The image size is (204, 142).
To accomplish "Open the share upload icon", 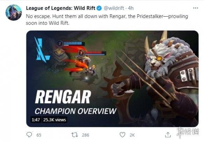I will (168, 135).
